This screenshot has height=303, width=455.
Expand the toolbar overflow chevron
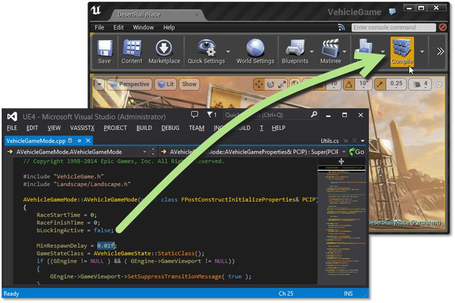pyautogui.click(x=440, y=52)
